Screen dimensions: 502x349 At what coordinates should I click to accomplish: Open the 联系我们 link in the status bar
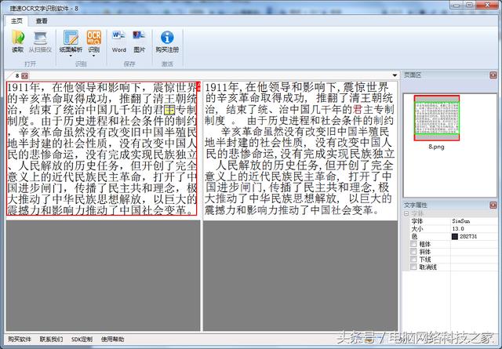point(52,339)
